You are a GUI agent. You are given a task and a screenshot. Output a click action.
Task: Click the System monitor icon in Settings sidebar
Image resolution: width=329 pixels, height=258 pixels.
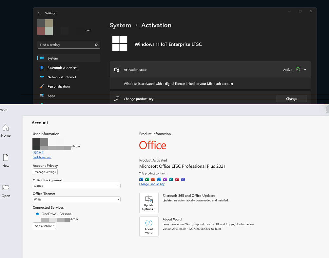tap(42, 58)
